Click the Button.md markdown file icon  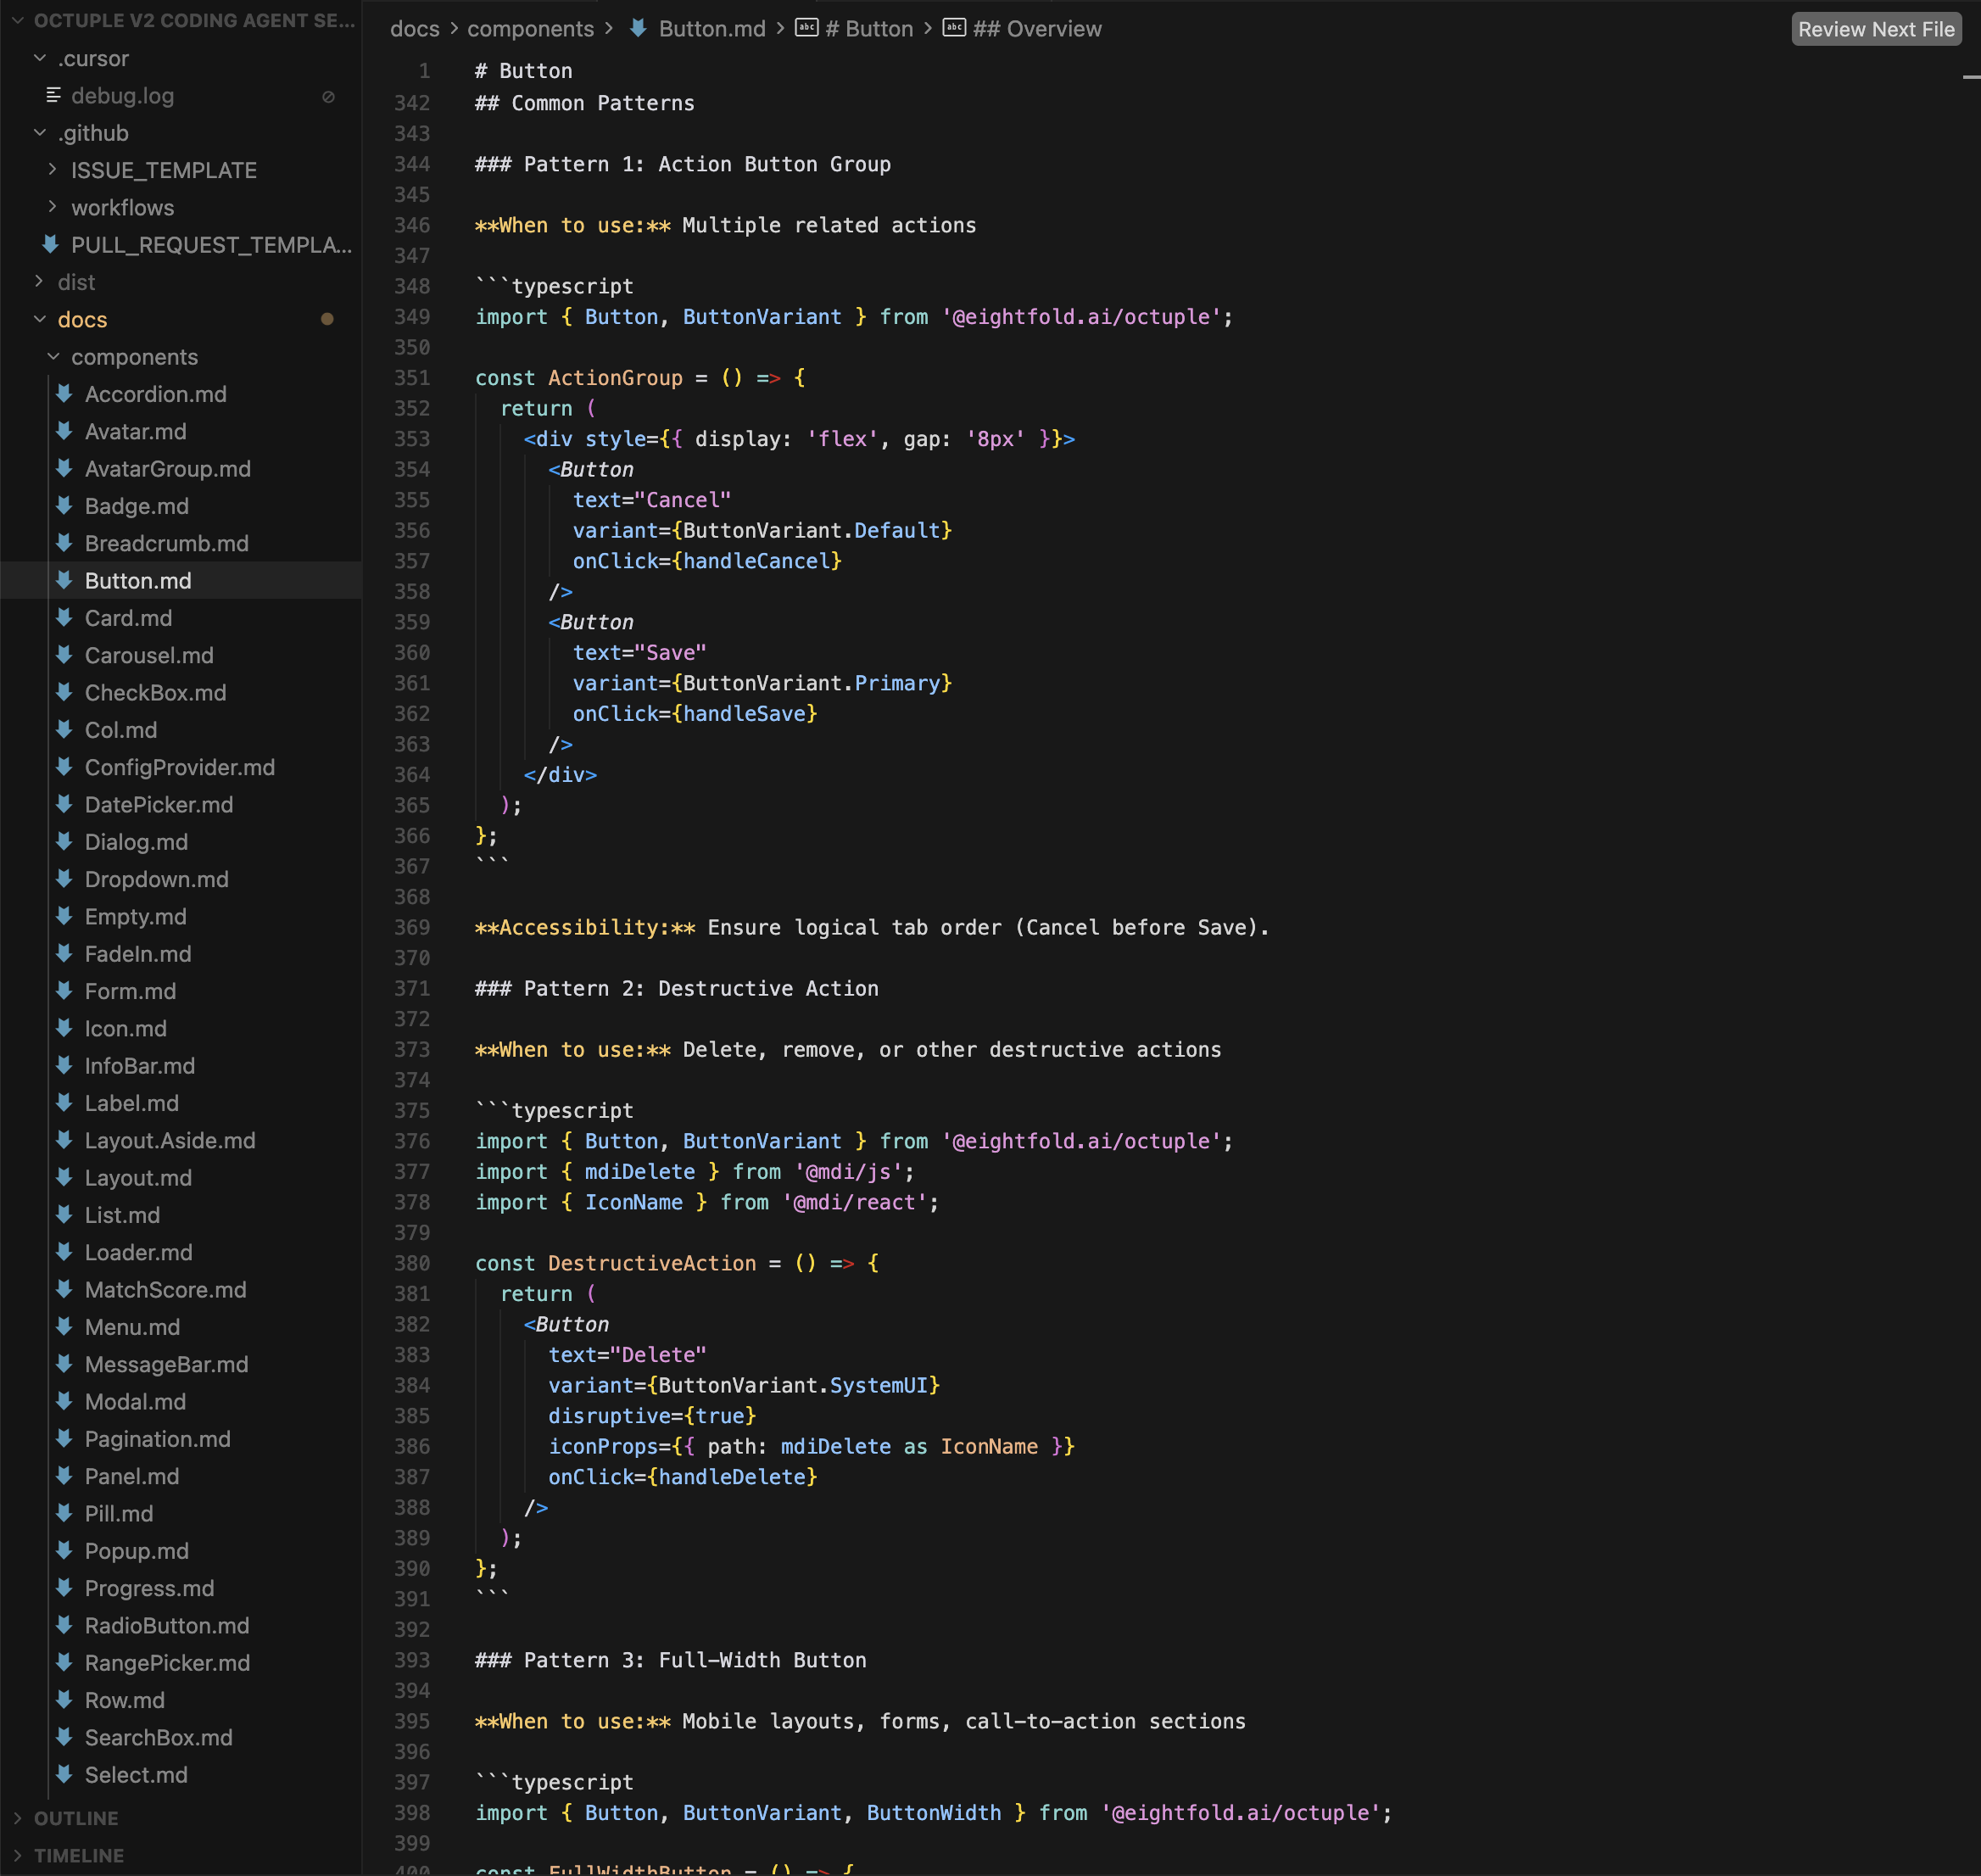[64, 580]
